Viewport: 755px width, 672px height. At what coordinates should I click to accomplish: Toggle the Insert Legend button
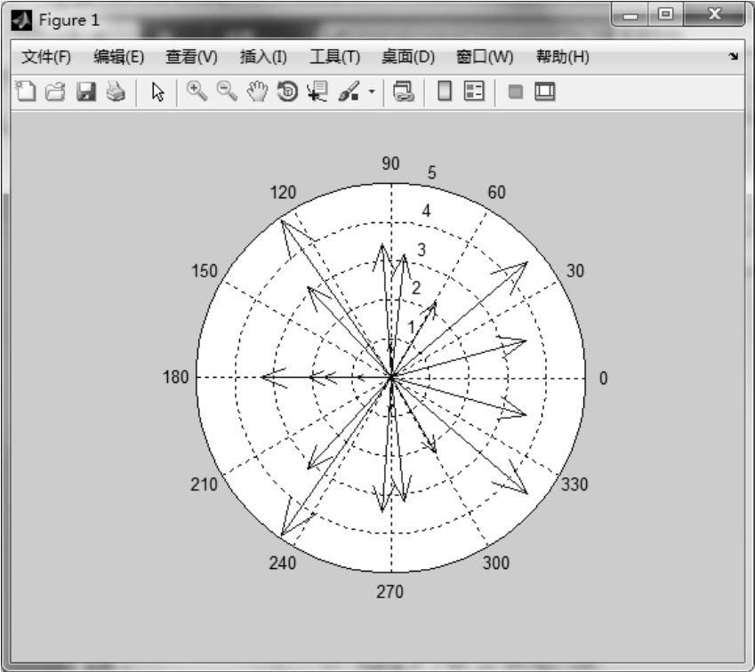[x=474, y=92]
